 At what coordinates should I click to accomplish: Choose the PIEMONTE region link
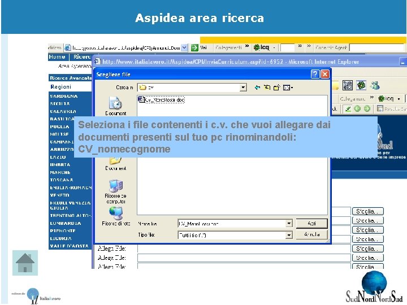63,231
